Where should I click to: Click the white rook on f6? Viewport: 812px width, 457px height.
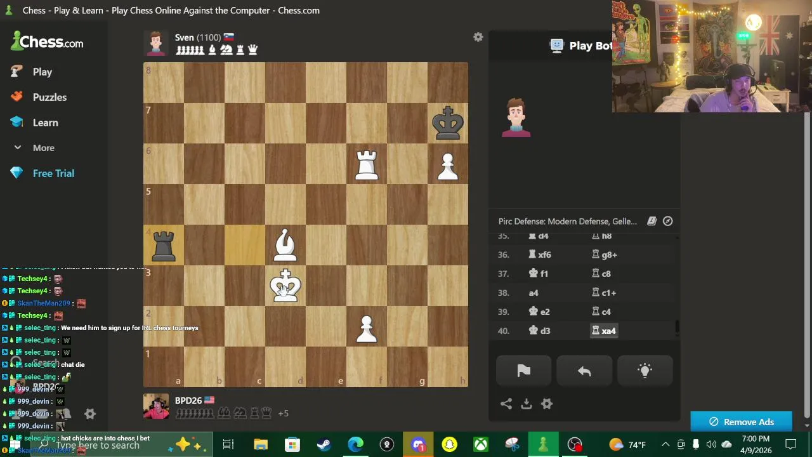pos(367,164)
